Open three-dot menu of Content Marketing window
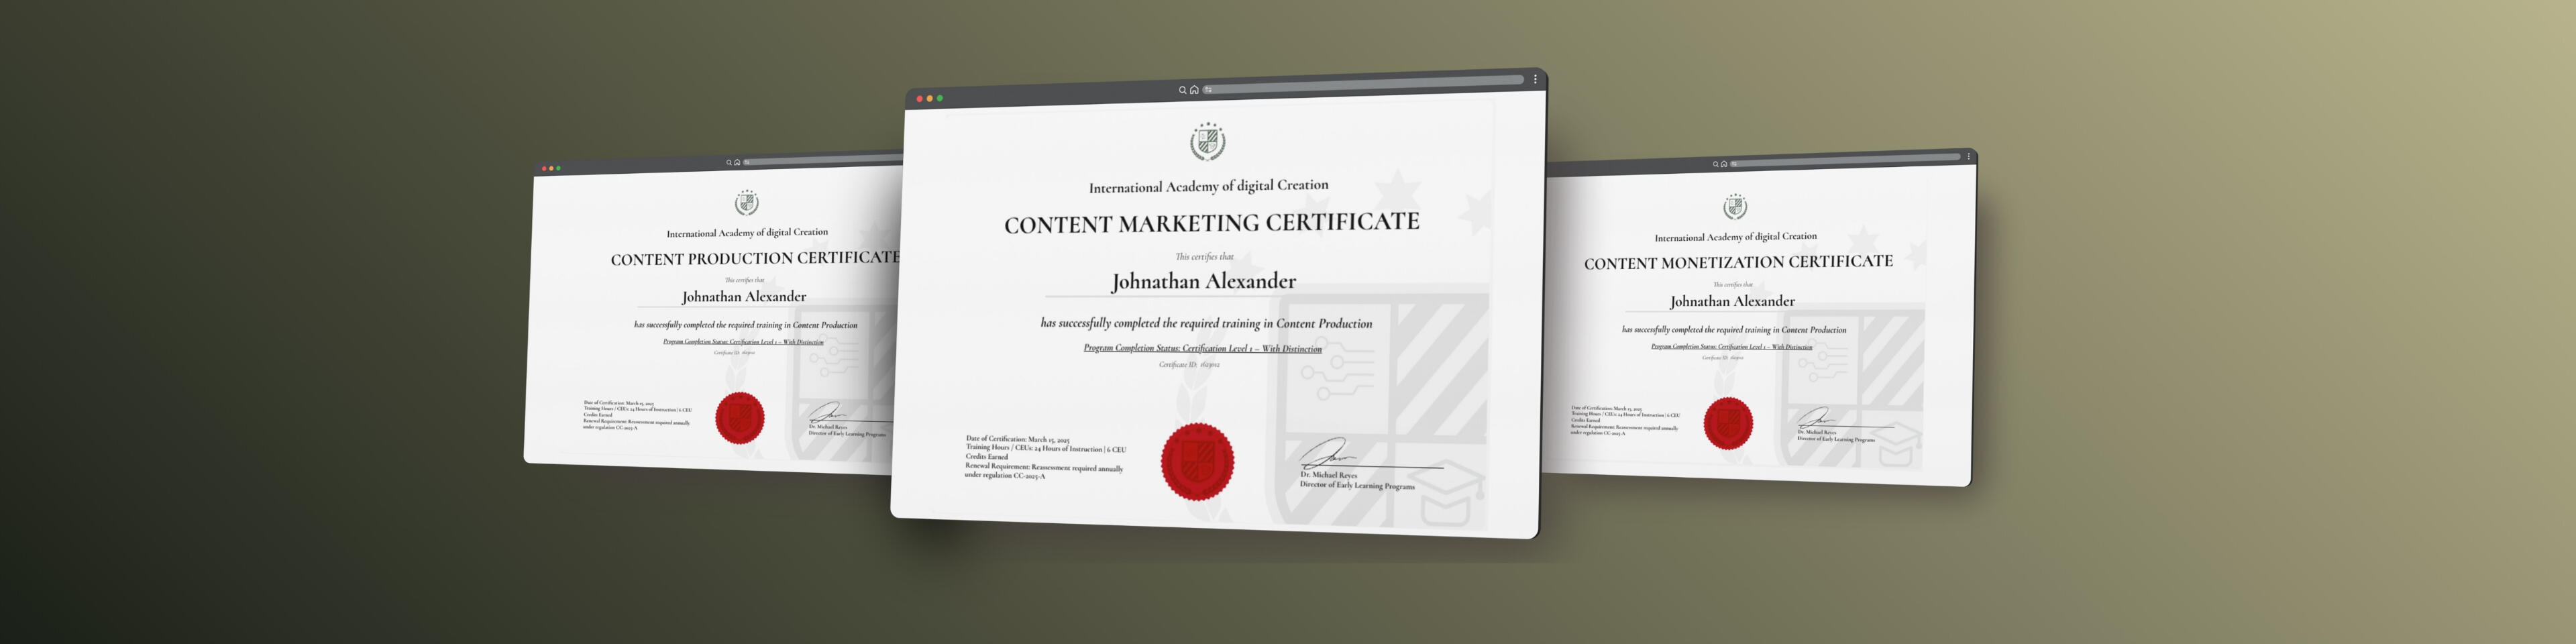2576x644 pixels. [x=1535, y=79]
